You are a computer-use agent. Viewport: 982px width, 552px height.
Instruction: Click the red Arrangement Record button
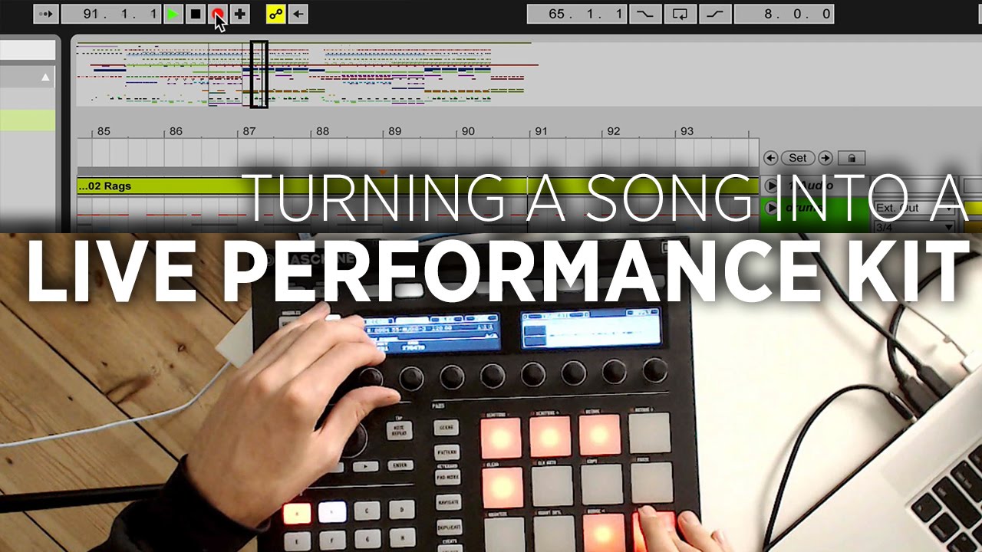click(218, 14)
